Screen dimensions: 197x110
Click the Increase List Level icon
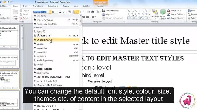coord(93,12)
